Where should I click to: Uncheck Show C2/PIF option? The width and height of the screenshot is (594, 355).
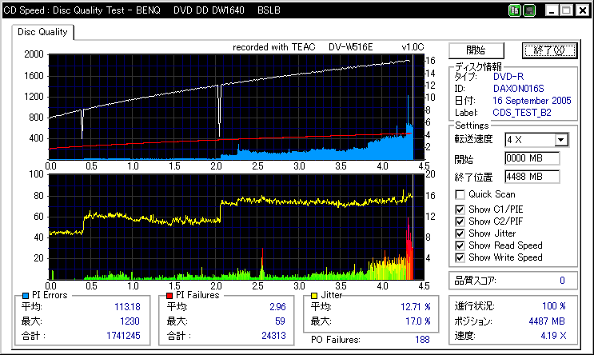tap(460, 221)
